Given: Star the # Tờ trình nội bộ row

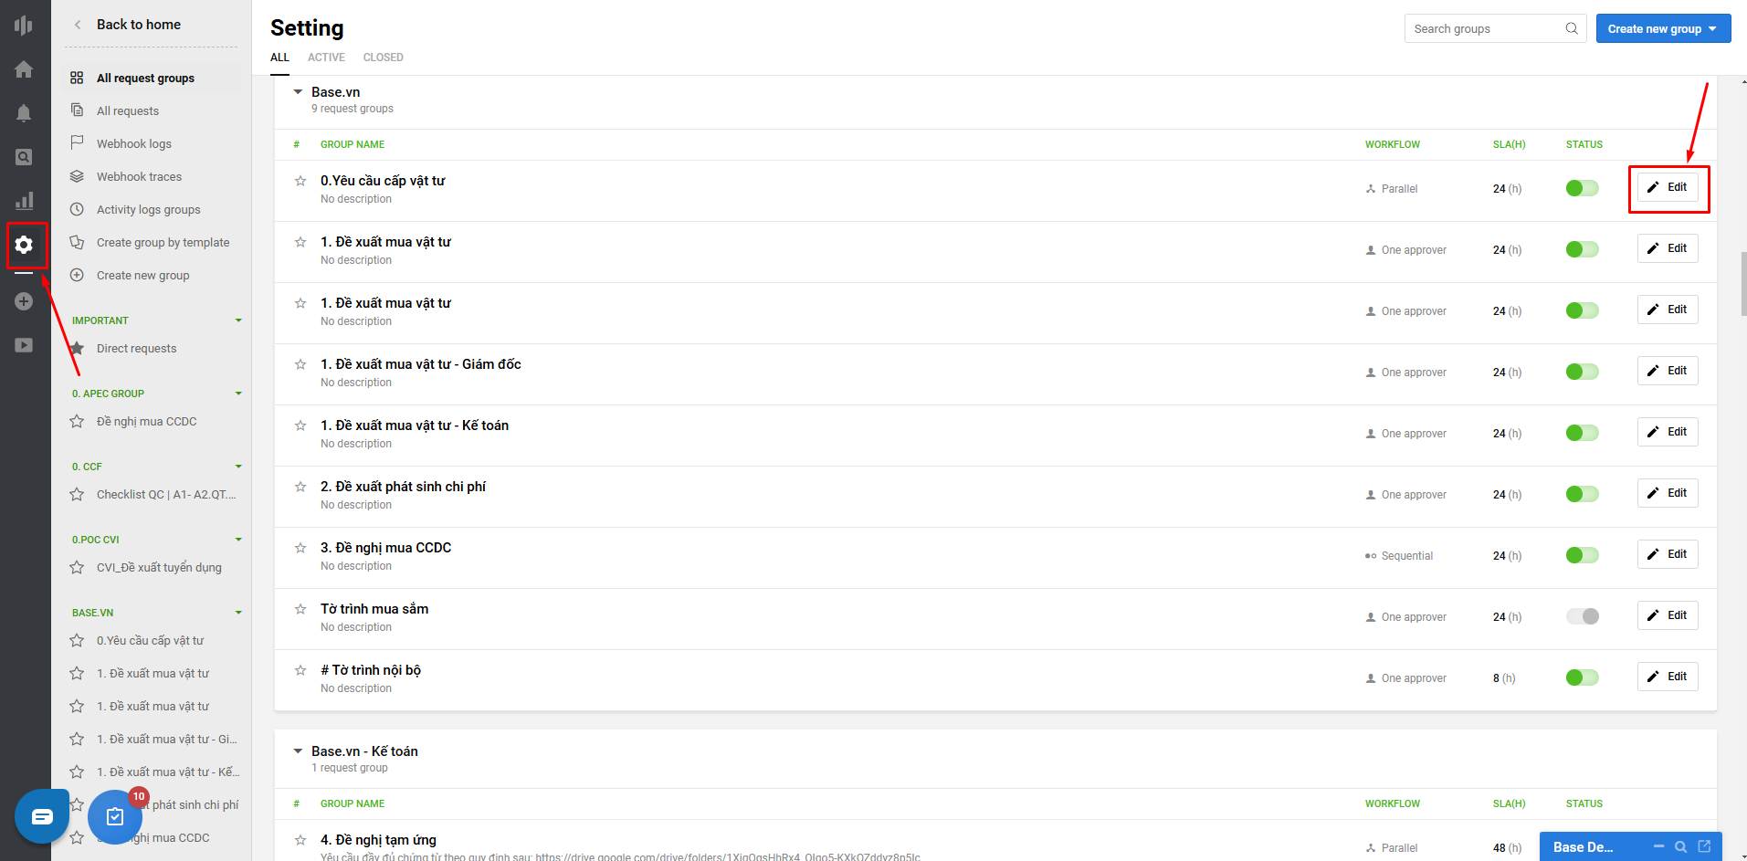Looking at the screenshot, I should [x=300, y=670].
